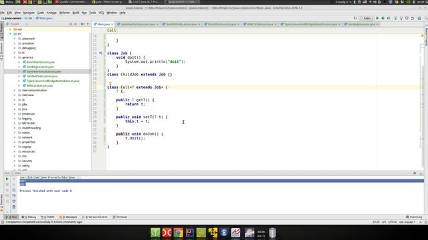The image size is (428, 240).
Task: Expand the out folder in project tree
Action: pos(10,29)
